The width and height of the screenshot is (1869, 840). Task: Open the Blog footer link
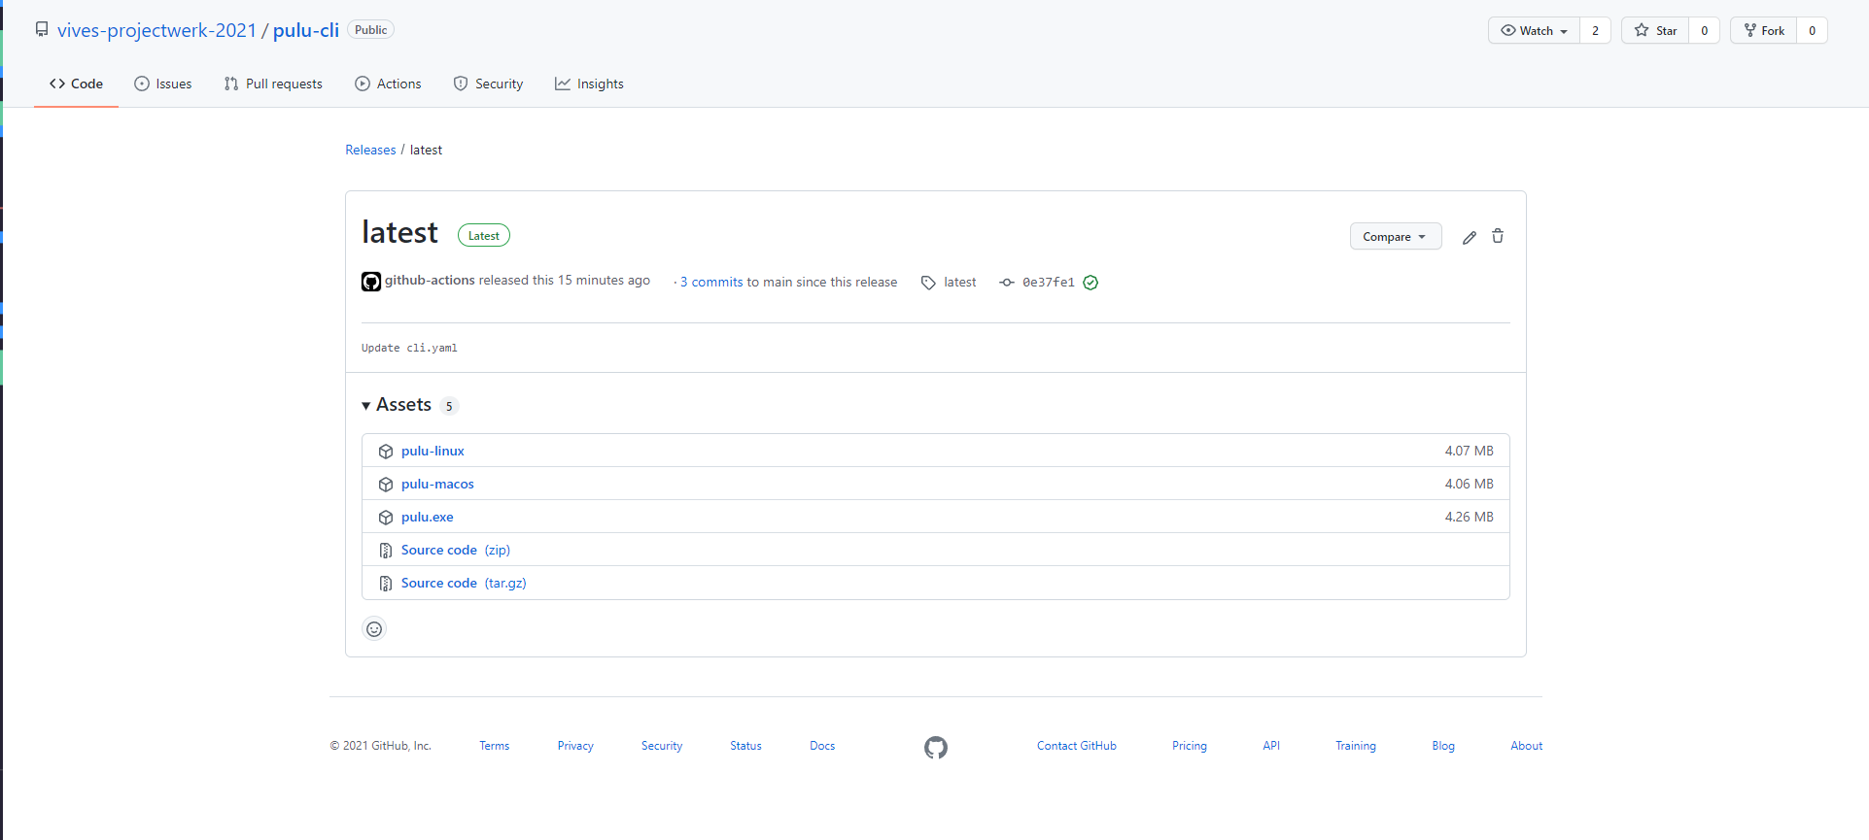(1443, 746)
